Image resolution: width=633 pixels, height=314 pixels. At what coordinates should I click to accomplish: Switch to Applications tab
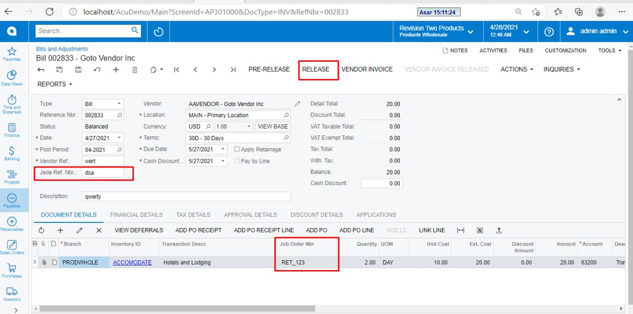[x=376, y=215]
